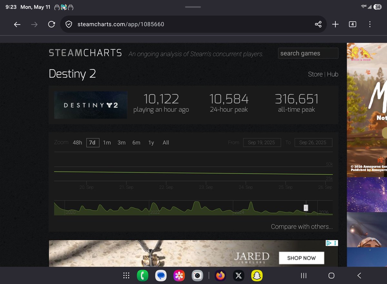Share the page via share icon
The width and height of the screenshot is (387, 284).
pos(318,25)
